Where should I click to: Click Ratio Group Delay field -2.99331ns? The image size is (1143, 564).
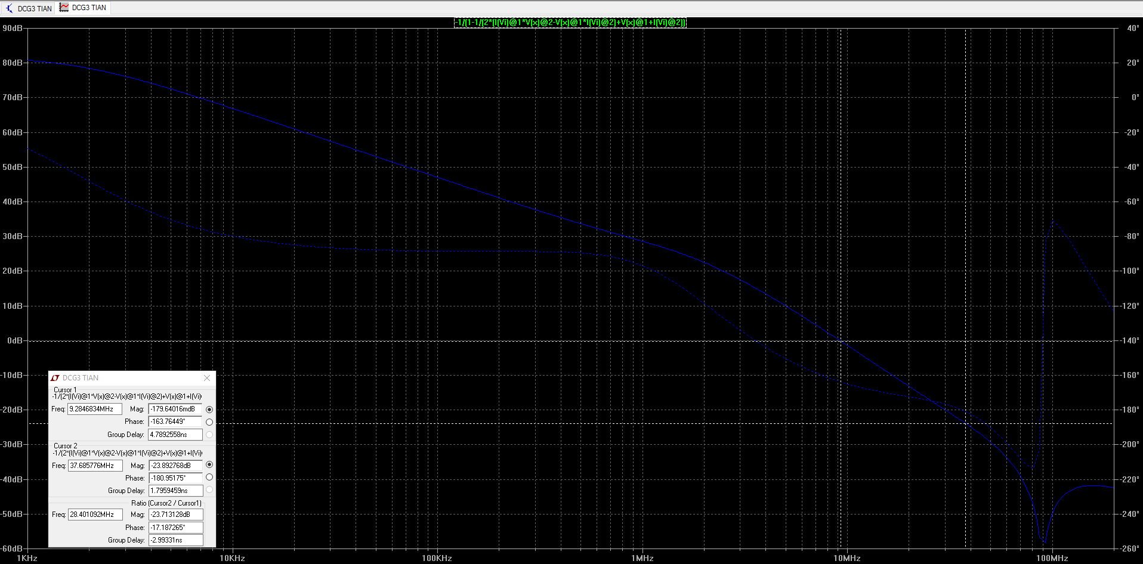(x=176, y=540)
